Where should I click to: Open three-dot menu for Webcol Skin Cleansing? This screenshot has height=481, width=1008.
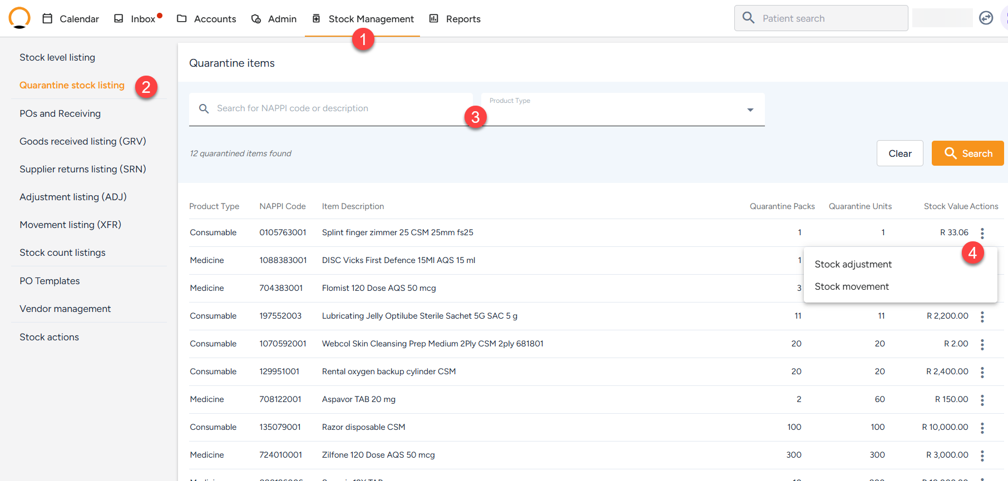pos(982,344)
